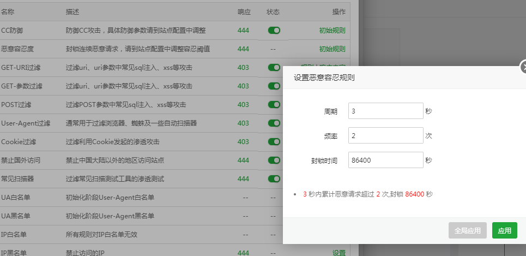Click description 所有规则对IP白名单无效
The width and height of the screenshot is (526, 256).
point(101,235)
